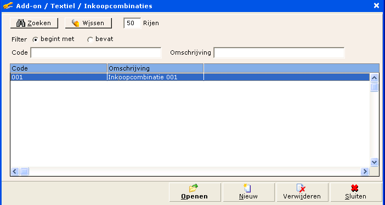Click the Sluiten red cross button
The width and height of the screenshot is (385, 205).
tap(356, 192)
